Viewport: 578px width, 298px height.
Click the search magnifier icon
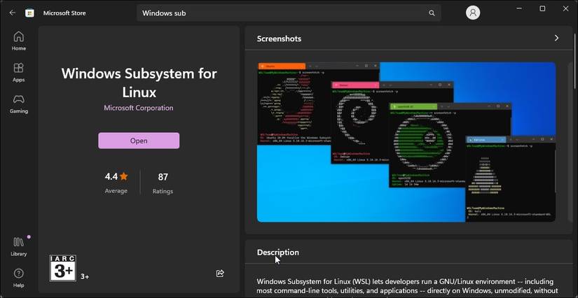click(x=432, y=13)
